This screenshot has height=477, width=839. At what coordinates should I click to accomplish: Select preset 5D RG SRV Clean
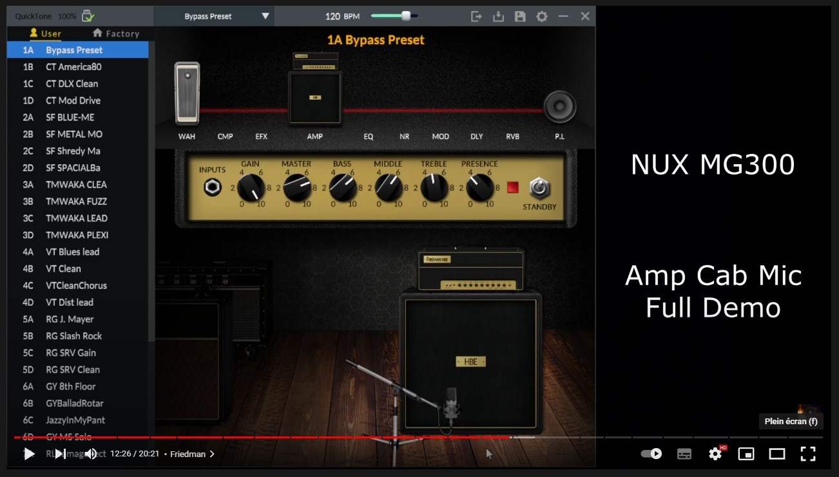click(78, 369)
